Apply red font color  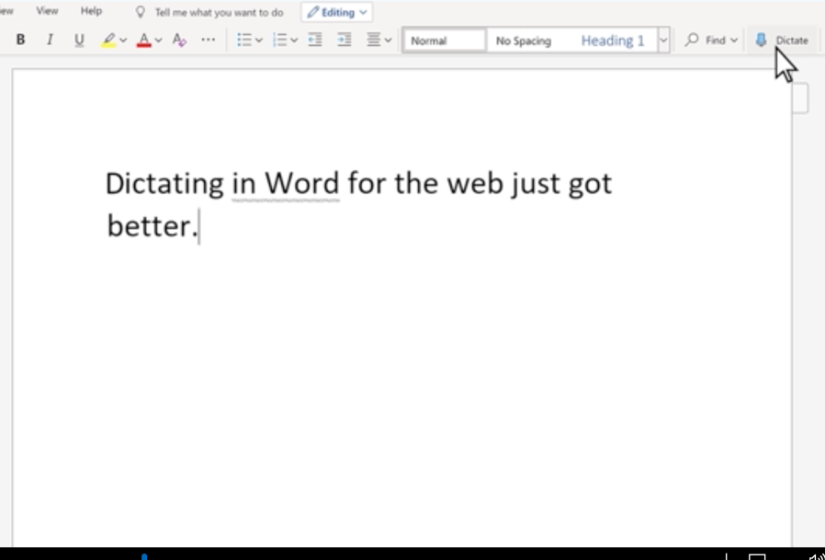143,40
